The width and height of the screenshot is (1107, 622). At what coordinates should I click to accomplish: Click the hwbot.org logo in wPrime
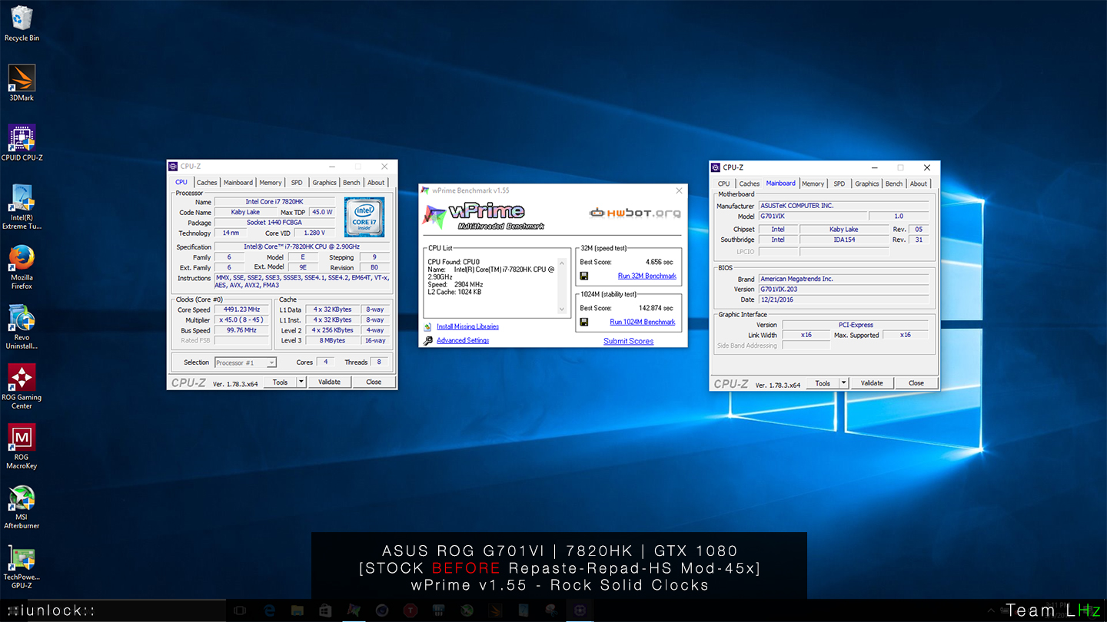tap(634, 213)
